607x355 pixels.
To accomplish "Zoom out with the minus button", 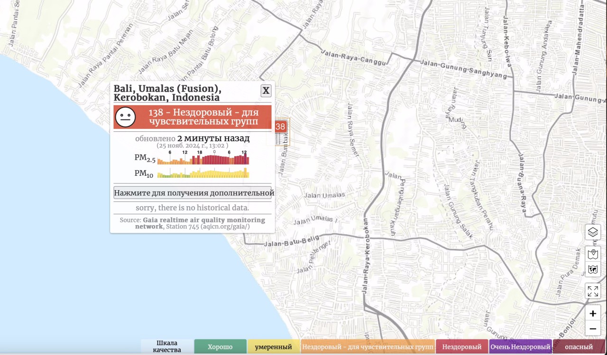I will (x=593, y=328).
